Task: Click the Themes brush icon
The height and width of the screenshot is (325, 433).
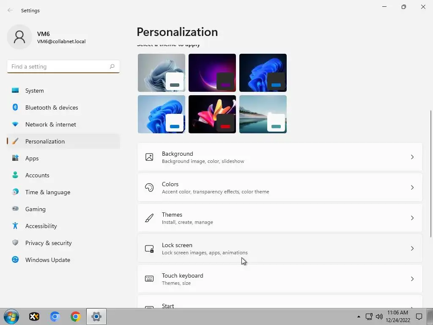Action: coord(149,218)
